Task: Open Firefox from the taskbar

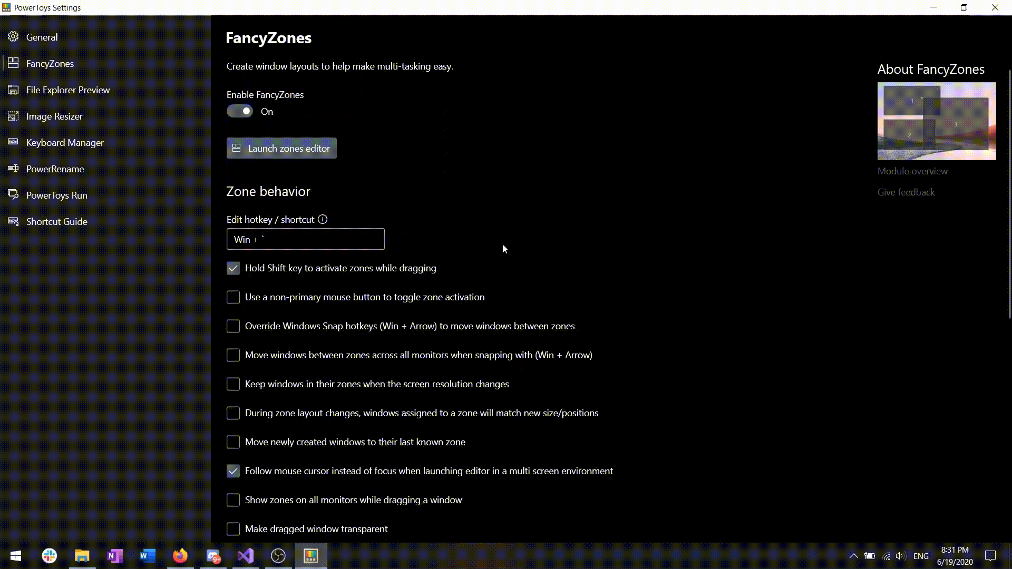Action: 180,556
